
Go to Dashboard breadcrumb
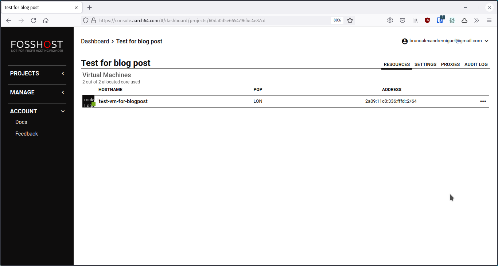pos(95,42)
